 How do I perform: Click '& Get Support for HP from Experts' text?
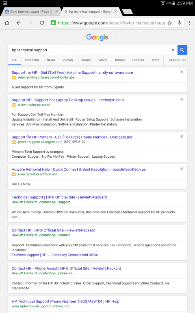pyautogui.click(x=38, y=87)
